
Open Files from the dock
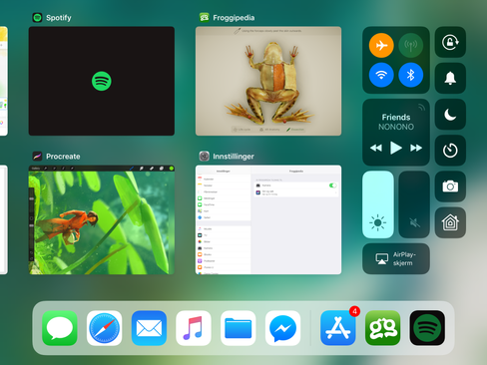point(239,328)
